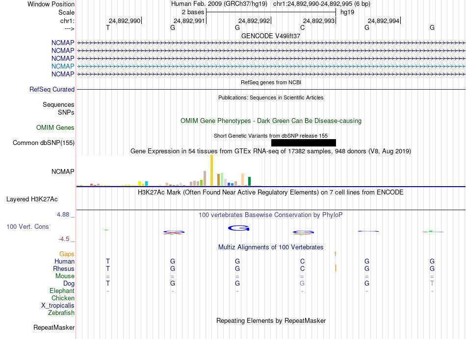Screen dimensions: 466x339
Task: Click 'Human Feb. 2009 (GRCh37/hg19)' header text
Action: coord(219,4)
